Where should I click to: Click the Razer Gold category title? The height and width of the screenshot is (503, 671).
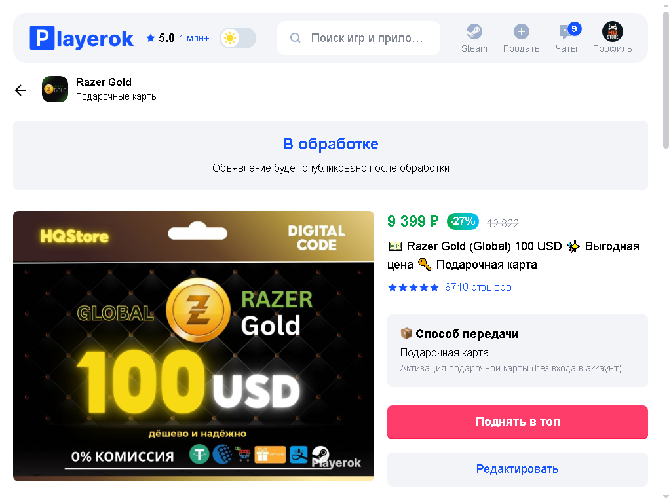coord(104,82)
